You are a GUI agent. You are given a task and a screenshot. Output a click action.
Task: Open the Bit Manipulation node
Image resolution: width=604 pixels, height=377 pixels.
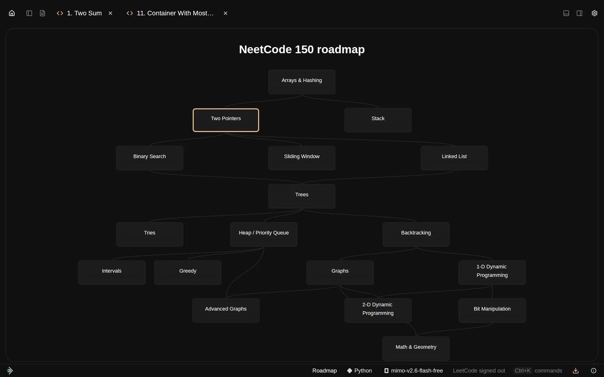(492, 310)
